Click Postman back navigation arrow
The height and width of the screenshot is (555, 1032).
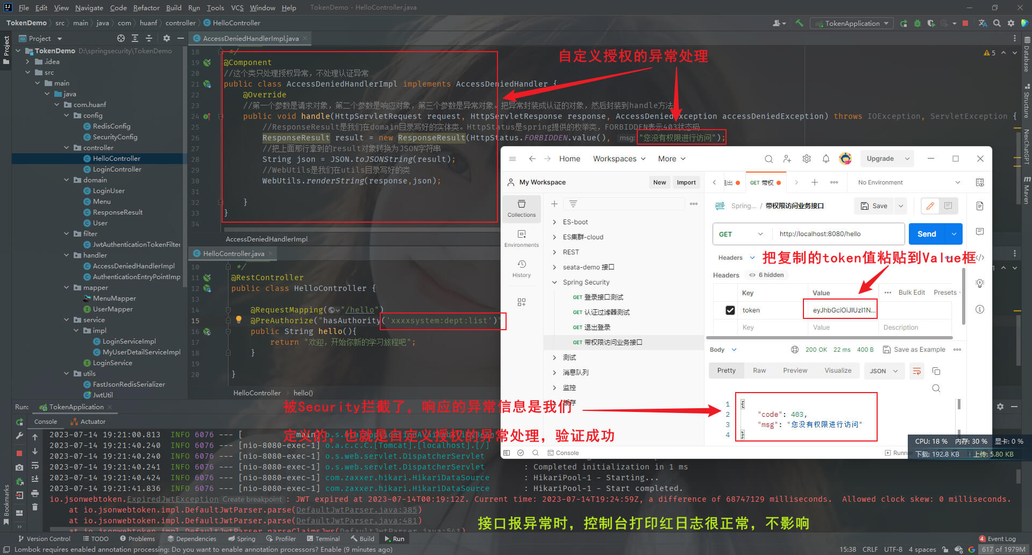pos(532,159)
